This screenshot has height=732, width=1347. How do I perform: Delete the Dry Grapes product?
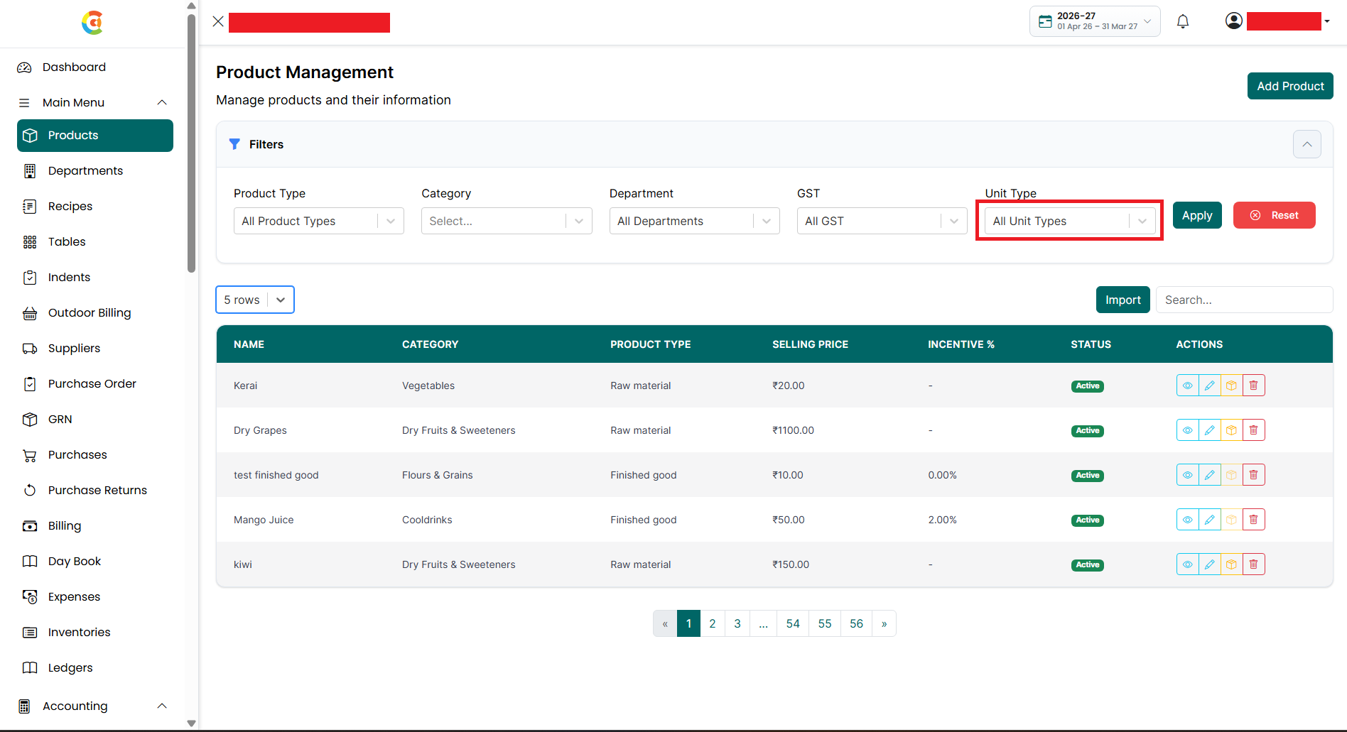point(1253,430)
